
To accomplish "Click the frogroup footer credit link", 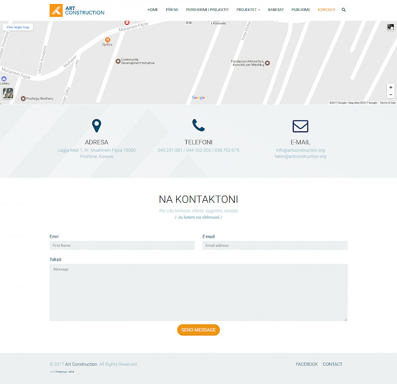I will point(61,372).
